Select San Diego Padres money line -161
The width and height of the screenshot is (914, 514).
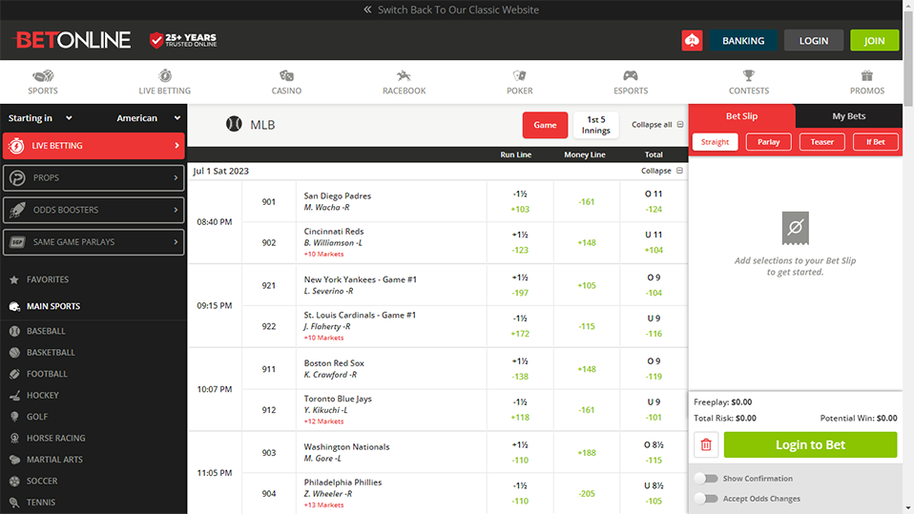tap(586, 202)
